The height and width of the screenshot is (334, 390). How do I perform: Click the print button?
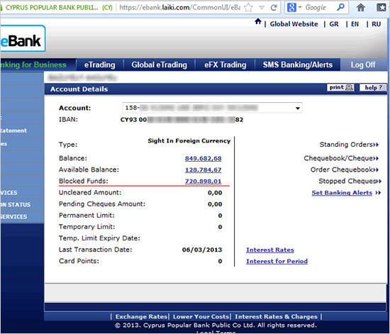pyautogui.click(x=340, y=87)
